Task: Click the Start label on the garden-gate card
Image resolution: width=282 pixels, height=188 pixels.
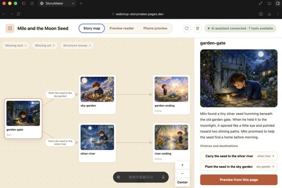Action: click(9, 135)
